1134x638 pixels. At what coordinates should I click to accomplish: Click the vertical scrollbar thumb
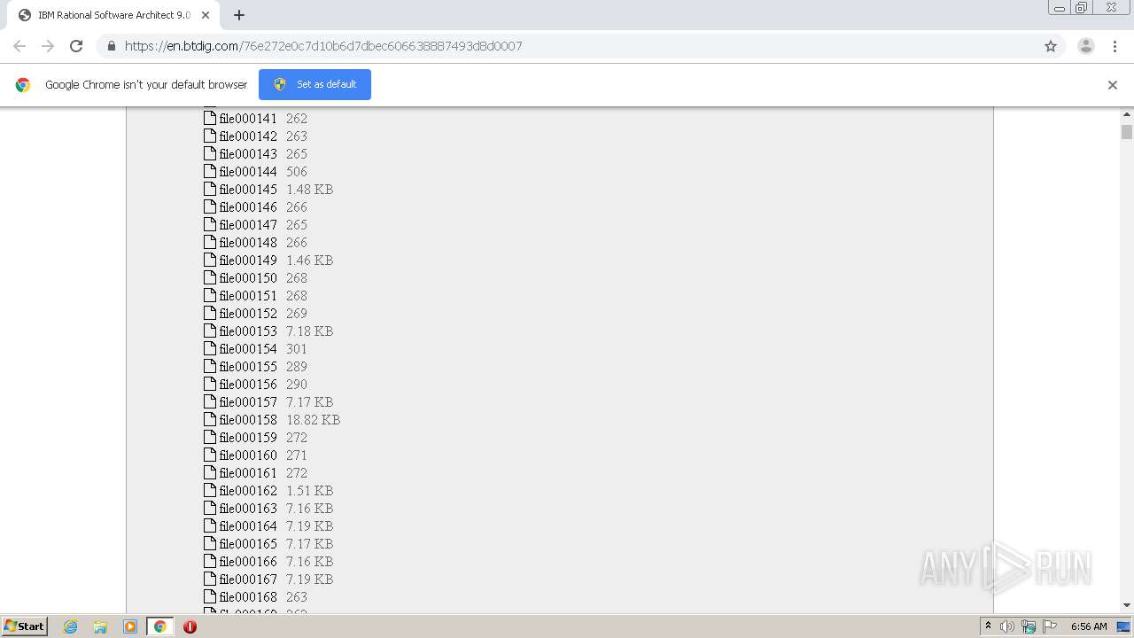(x=1127, y=132)
